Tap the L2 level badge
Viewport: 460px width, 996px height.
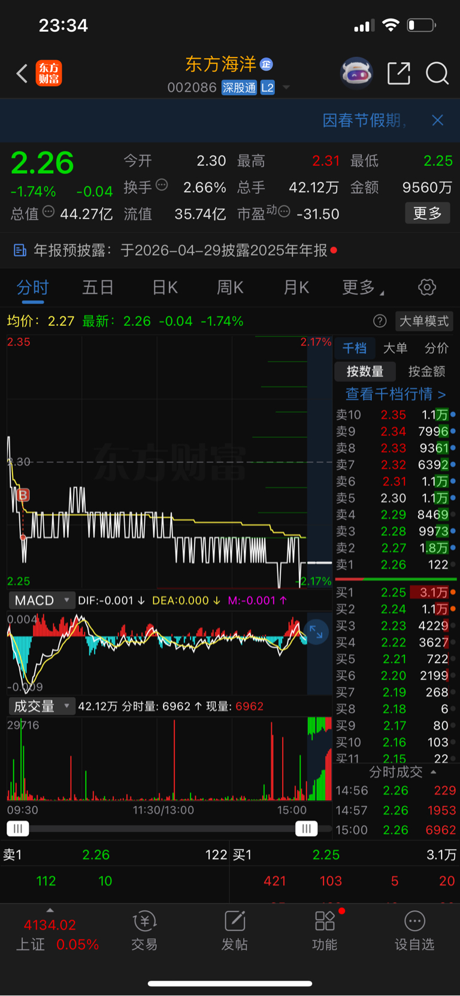tap(268, 88)
